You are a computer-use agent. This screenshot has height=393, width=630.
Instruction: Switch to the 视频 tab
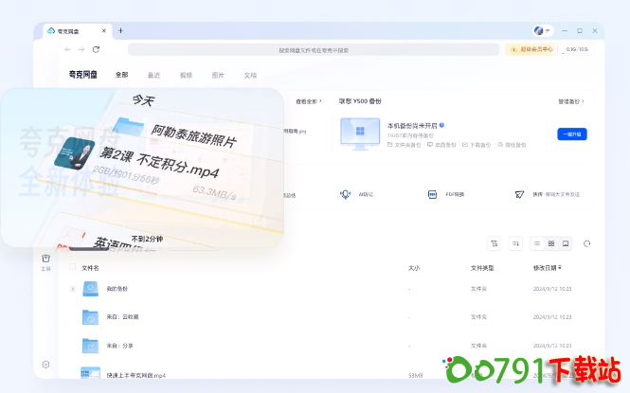(186, 74)
